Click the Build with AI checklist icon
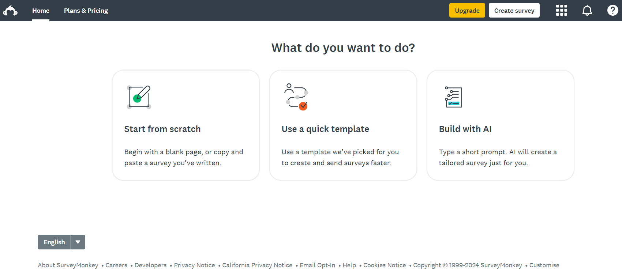Viewport: 622px width, 275px height. point(453,97)
